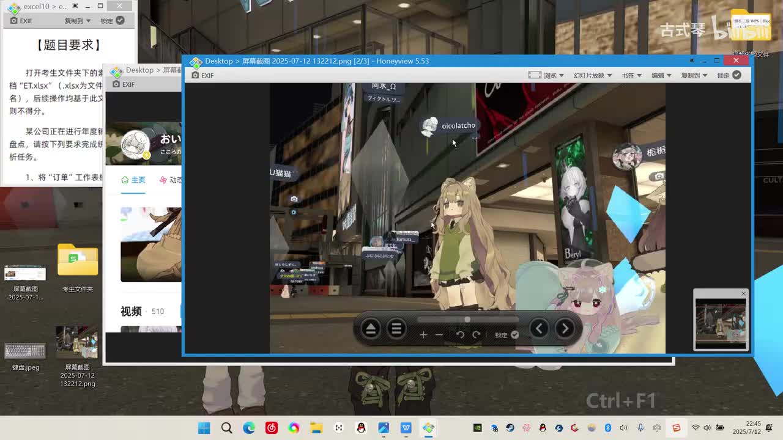783x440 pixels.
Task: Select the 动态 tab in the background image
Action: click(170, 180)
